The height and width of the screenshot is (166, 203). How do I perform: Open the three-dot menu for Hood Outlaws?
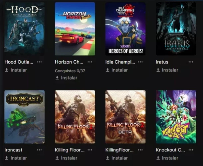pyautogui.click(x=39, y=62)
